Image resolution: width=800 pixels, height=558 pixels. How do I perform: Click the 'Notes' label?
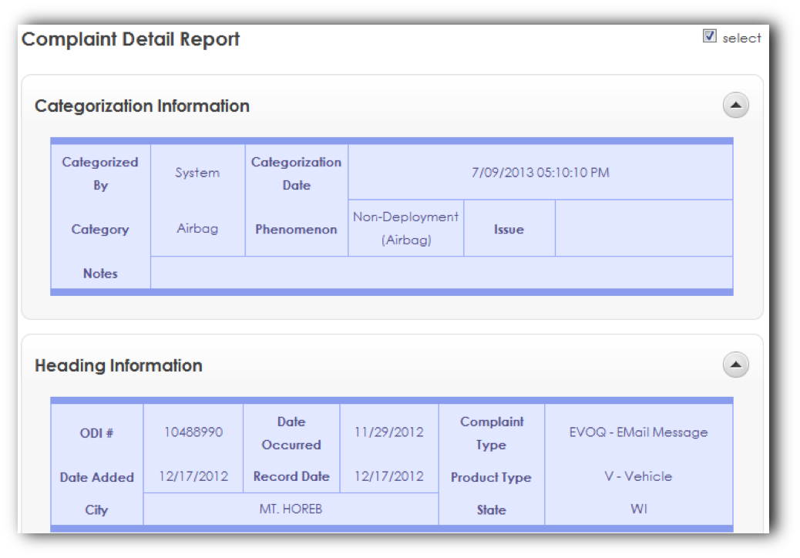click(100, 274)
